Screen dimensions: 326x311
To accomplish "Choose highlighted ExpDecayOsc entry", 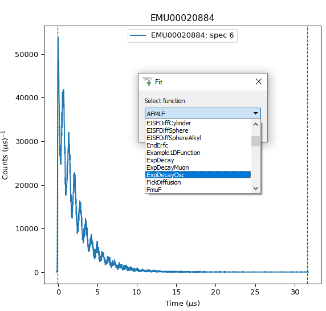I will tap(198, 175).
